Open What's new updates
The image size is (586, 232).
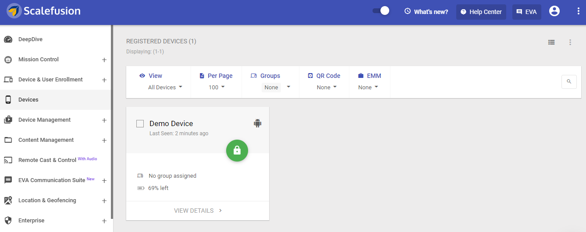[x=426, y=12]
